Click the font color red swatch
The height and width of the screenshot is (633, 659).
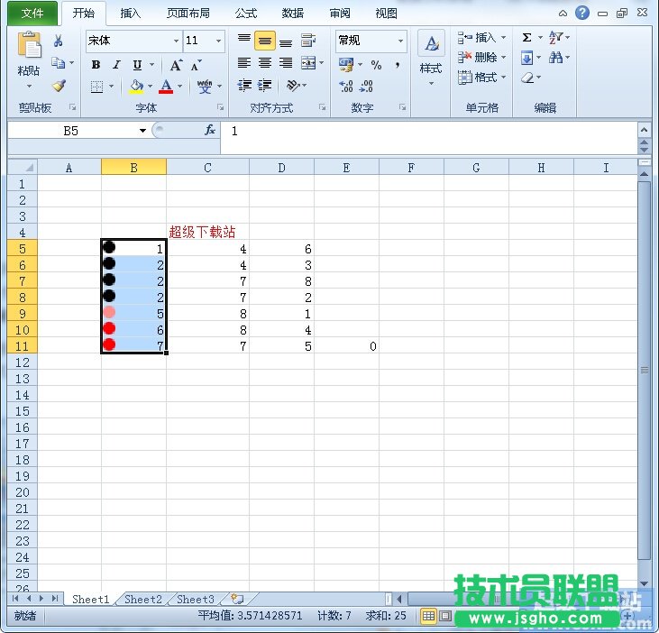[x=166, y=87]
